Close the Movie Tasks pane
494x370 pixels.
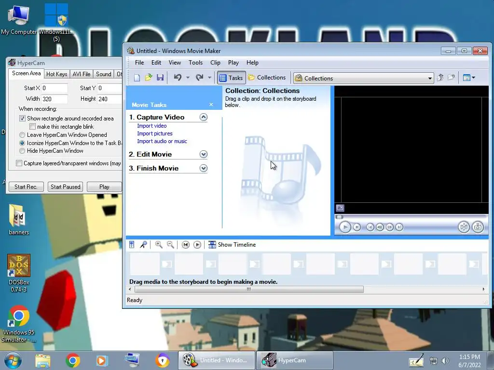pyautogui.click(x=211, y=105)
